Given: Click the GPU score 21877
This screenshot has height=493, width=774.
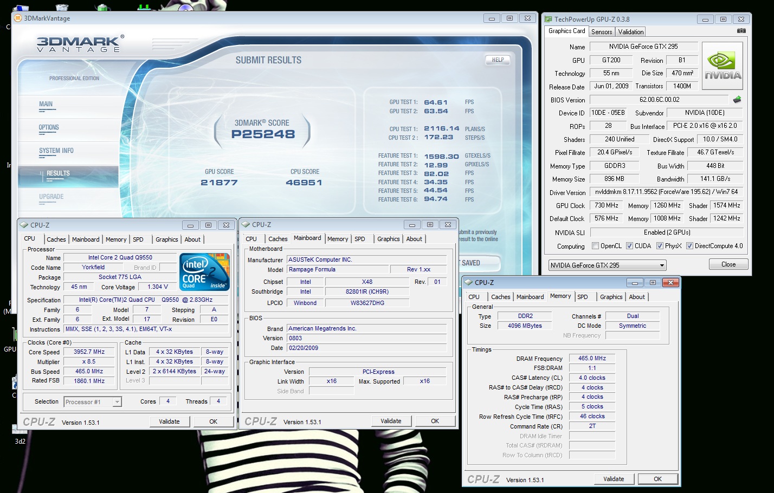Looking at the screenshot, I should pyautogui.click(x=219, y=183).
